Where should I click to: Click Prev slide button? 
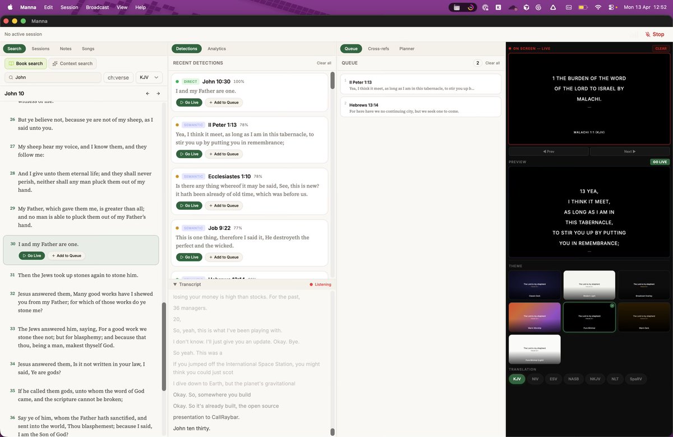548,151
